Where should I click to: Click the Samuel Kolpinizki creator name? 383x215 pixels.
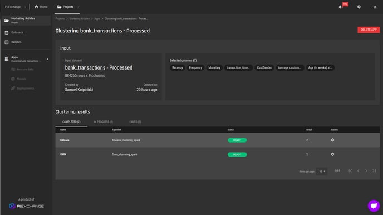tap(79, 90)
